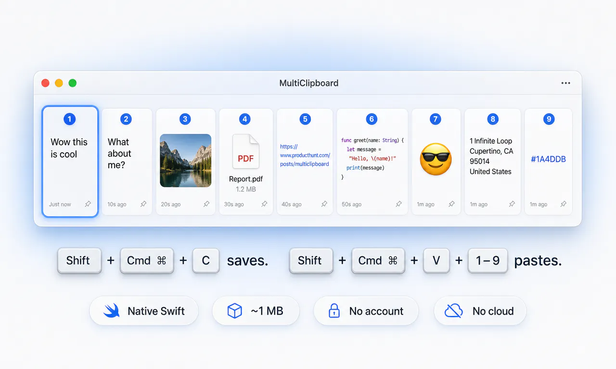Click the Shift key before "saves"
The width and height of the screenshot is (616, 369).
click(79, 260)
